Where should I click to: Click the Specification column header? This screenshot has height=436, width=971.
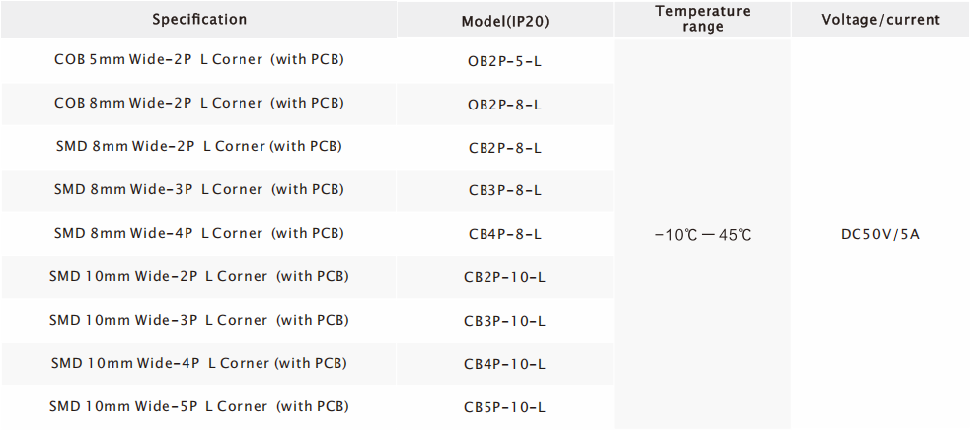[199, 20]
